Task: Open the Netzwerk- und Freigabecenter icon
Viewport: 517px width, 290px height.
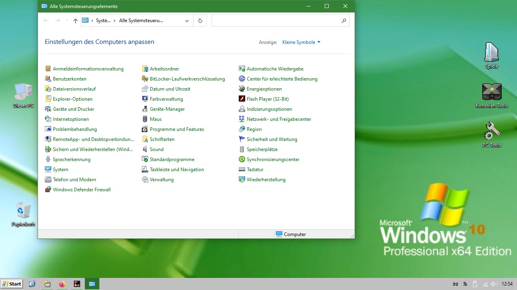Action: (242, 119)
